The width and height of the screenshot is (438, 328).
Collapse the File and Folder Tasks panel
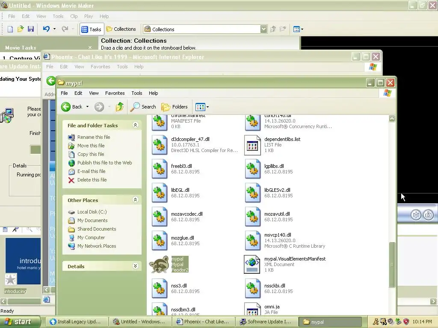click(x=135, y=125)
